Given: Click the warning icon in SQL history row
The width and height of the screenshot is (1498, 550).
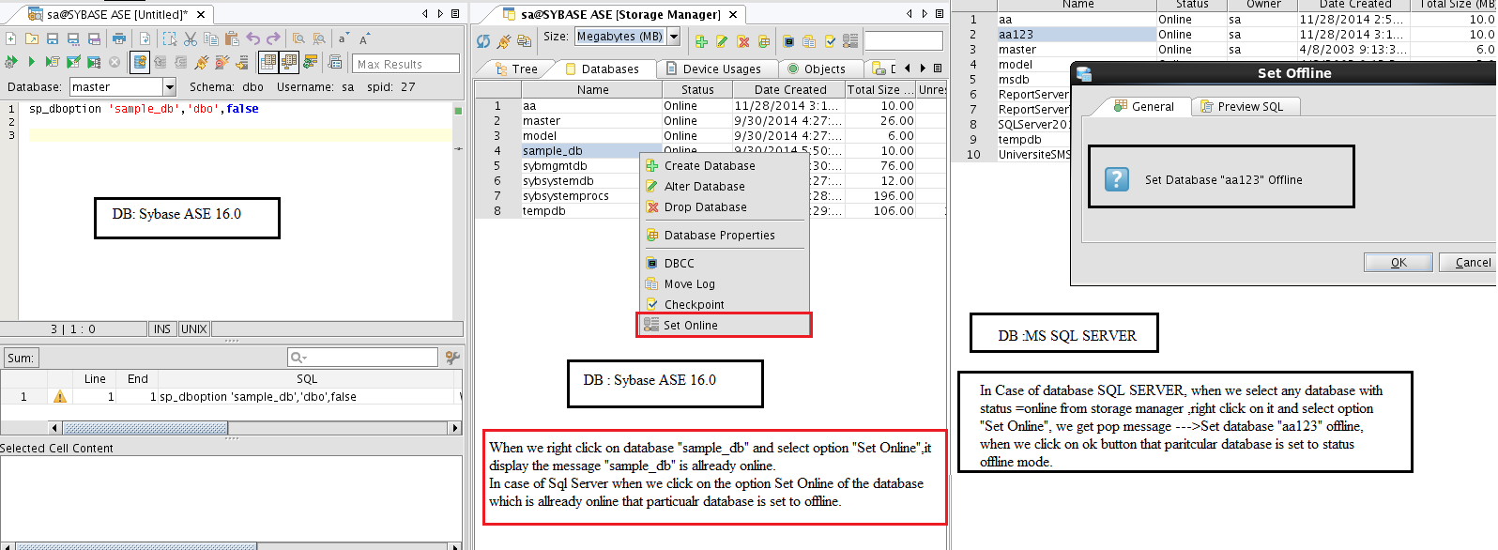Looking at the screenshot, I should coord(60,397).
